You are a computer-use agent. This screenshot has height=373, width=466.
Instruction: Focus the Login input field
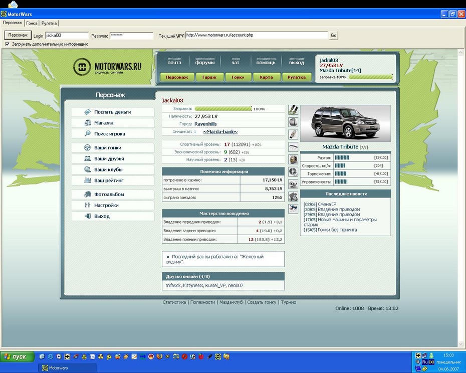(67, 36)
